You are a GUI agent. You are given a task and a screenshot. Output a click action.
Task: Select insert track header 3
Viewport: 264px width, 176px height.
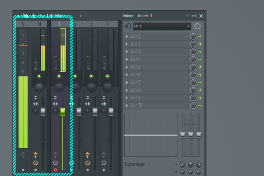[91, 24]
